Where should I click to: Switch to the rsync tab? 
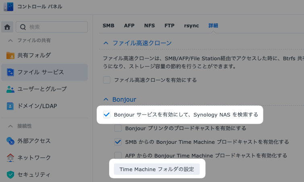[x=191, y=25]
